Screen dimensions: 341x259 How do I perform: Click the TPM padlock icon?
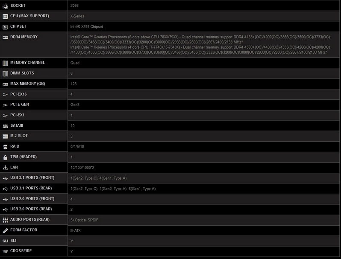(x=5, y=157)
